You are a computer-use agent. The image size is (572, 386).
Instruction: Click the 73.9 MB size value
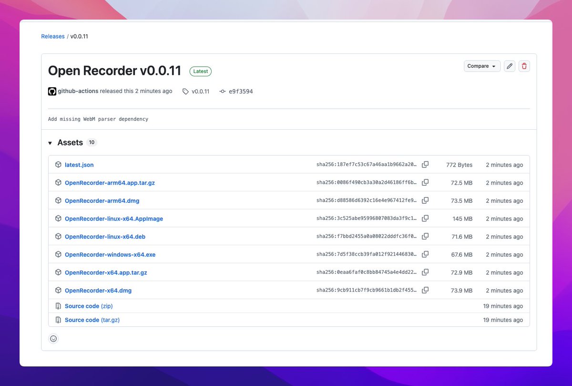click(x=462, y=291)
